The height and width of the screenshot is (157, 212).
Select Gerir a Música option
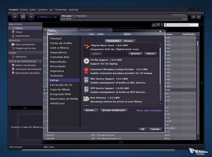pyautogui.click(x=59, y=48)
